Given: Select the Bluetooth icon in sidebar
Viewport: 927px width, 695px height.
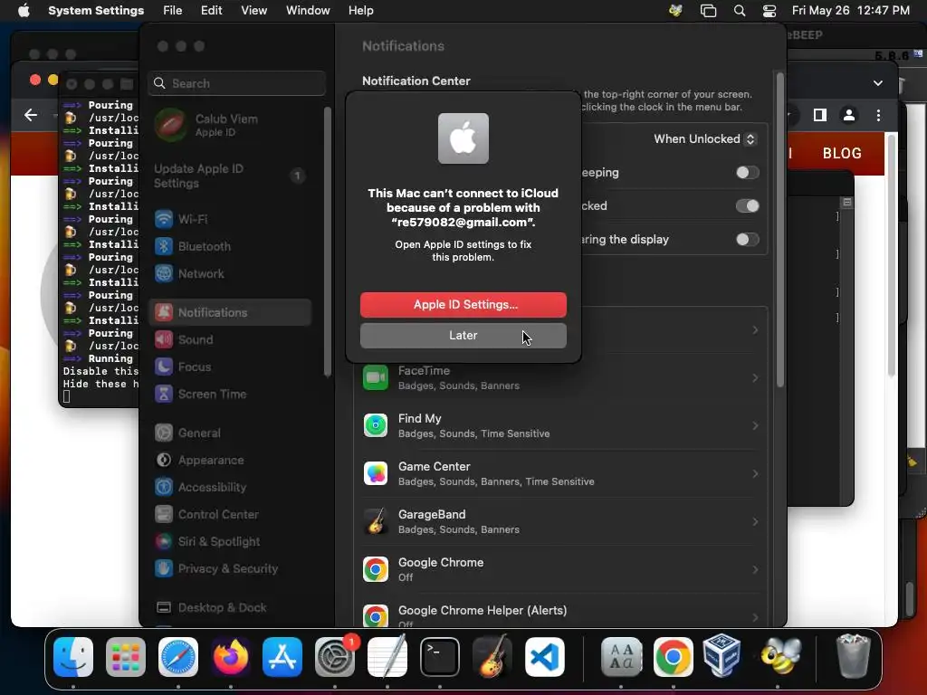Looking at the screenshot, I should [x=164, y=246].
